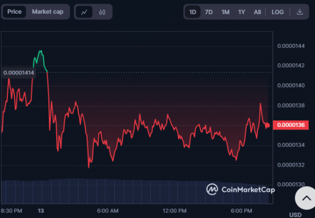The width and height of the screenshot is (315, 218).
Task: Click the opening price label 0.00001414
Action: (19, 73)
